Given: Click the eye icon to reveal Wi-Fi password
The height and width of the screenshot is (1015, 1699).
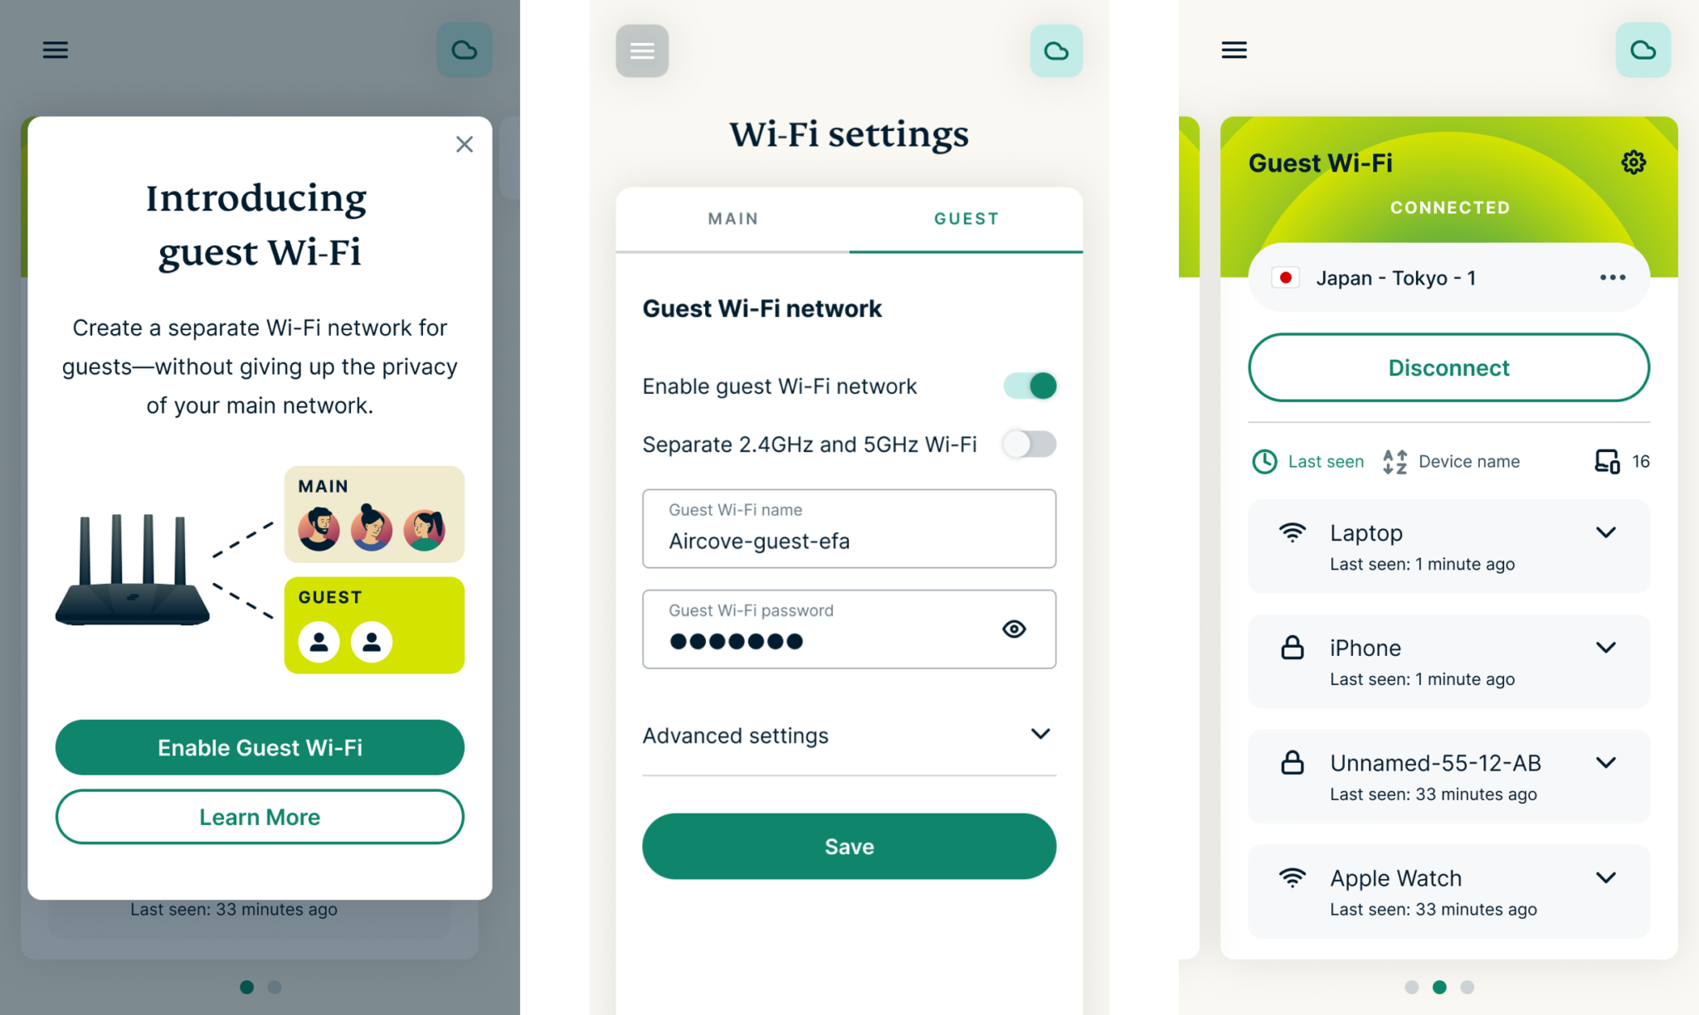Looking at the screenshot, I should pos(1015,629).
